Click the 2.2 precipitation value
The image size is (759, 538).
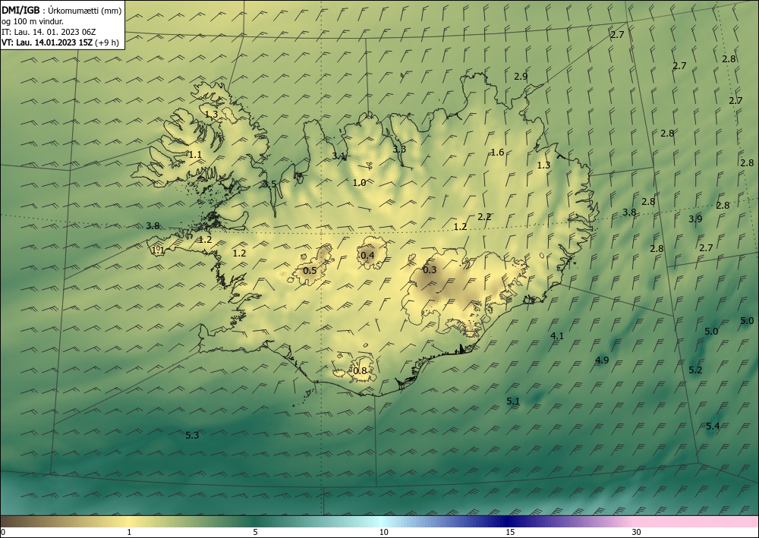pos(484,217)
